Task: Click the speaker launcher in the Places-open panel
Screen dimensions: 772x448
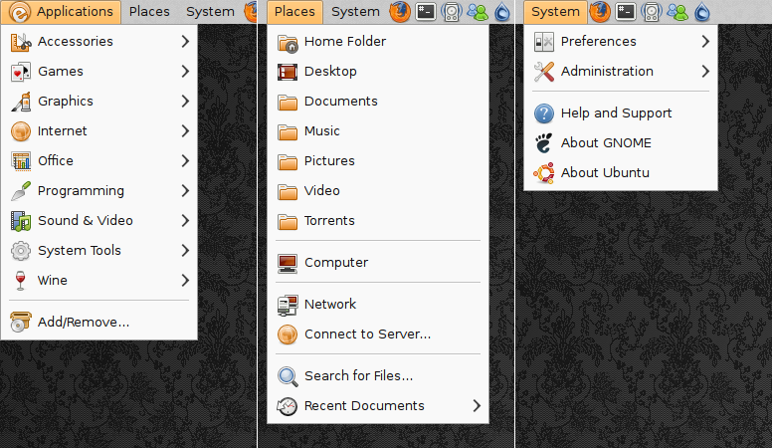Action: tap(452, 12)
